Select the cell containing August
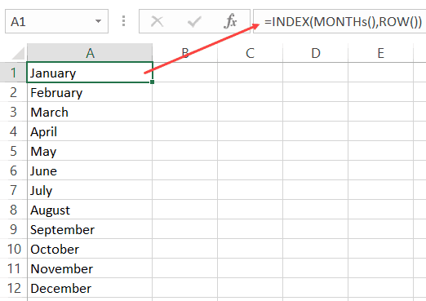426x301 pixels. [x=90, y=210]
